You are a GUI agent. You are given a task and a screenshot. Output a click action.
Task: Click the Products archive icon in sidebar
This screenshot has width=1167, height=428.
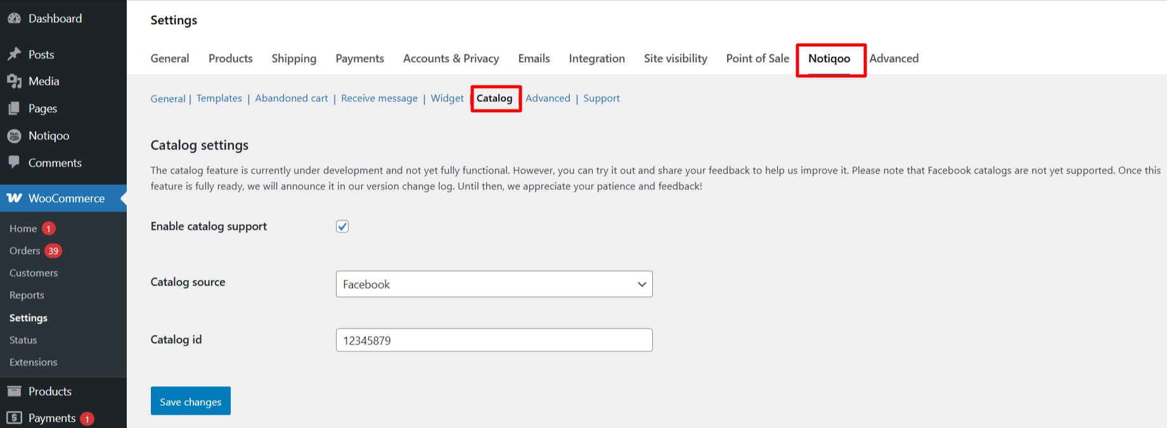[14, 391]
